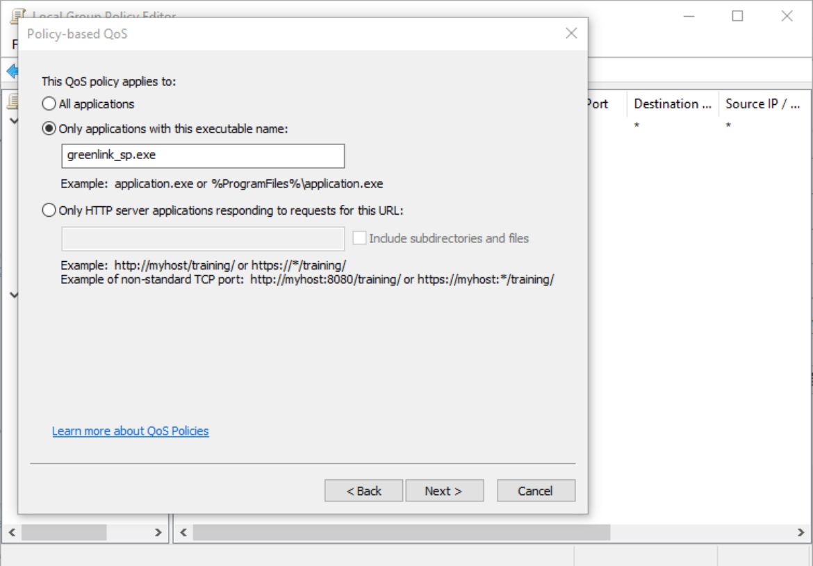Screen dimensions: 813x566
Task: Click the "< Back" button
Action: 363,490
